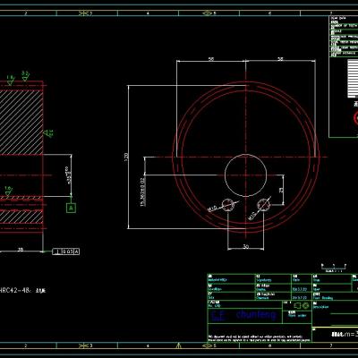The height and width of the screenshot is (358, 358).
Task: Click the gear data table header at top right
Action: pos(337,18)
